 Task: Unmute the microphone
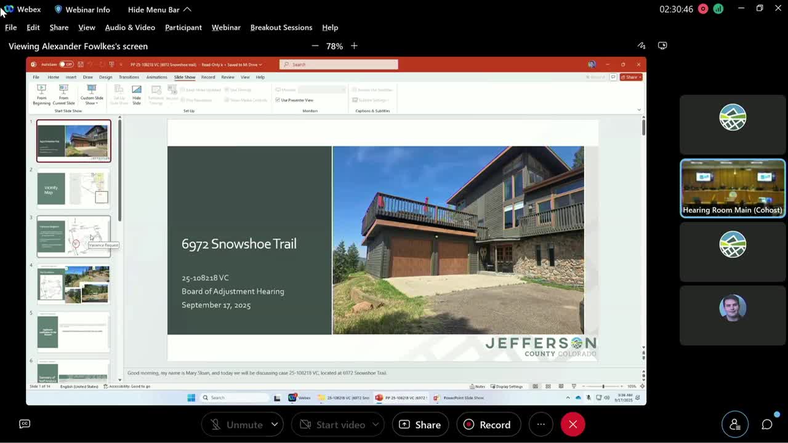pyautogui.click(x=237, y=425)
